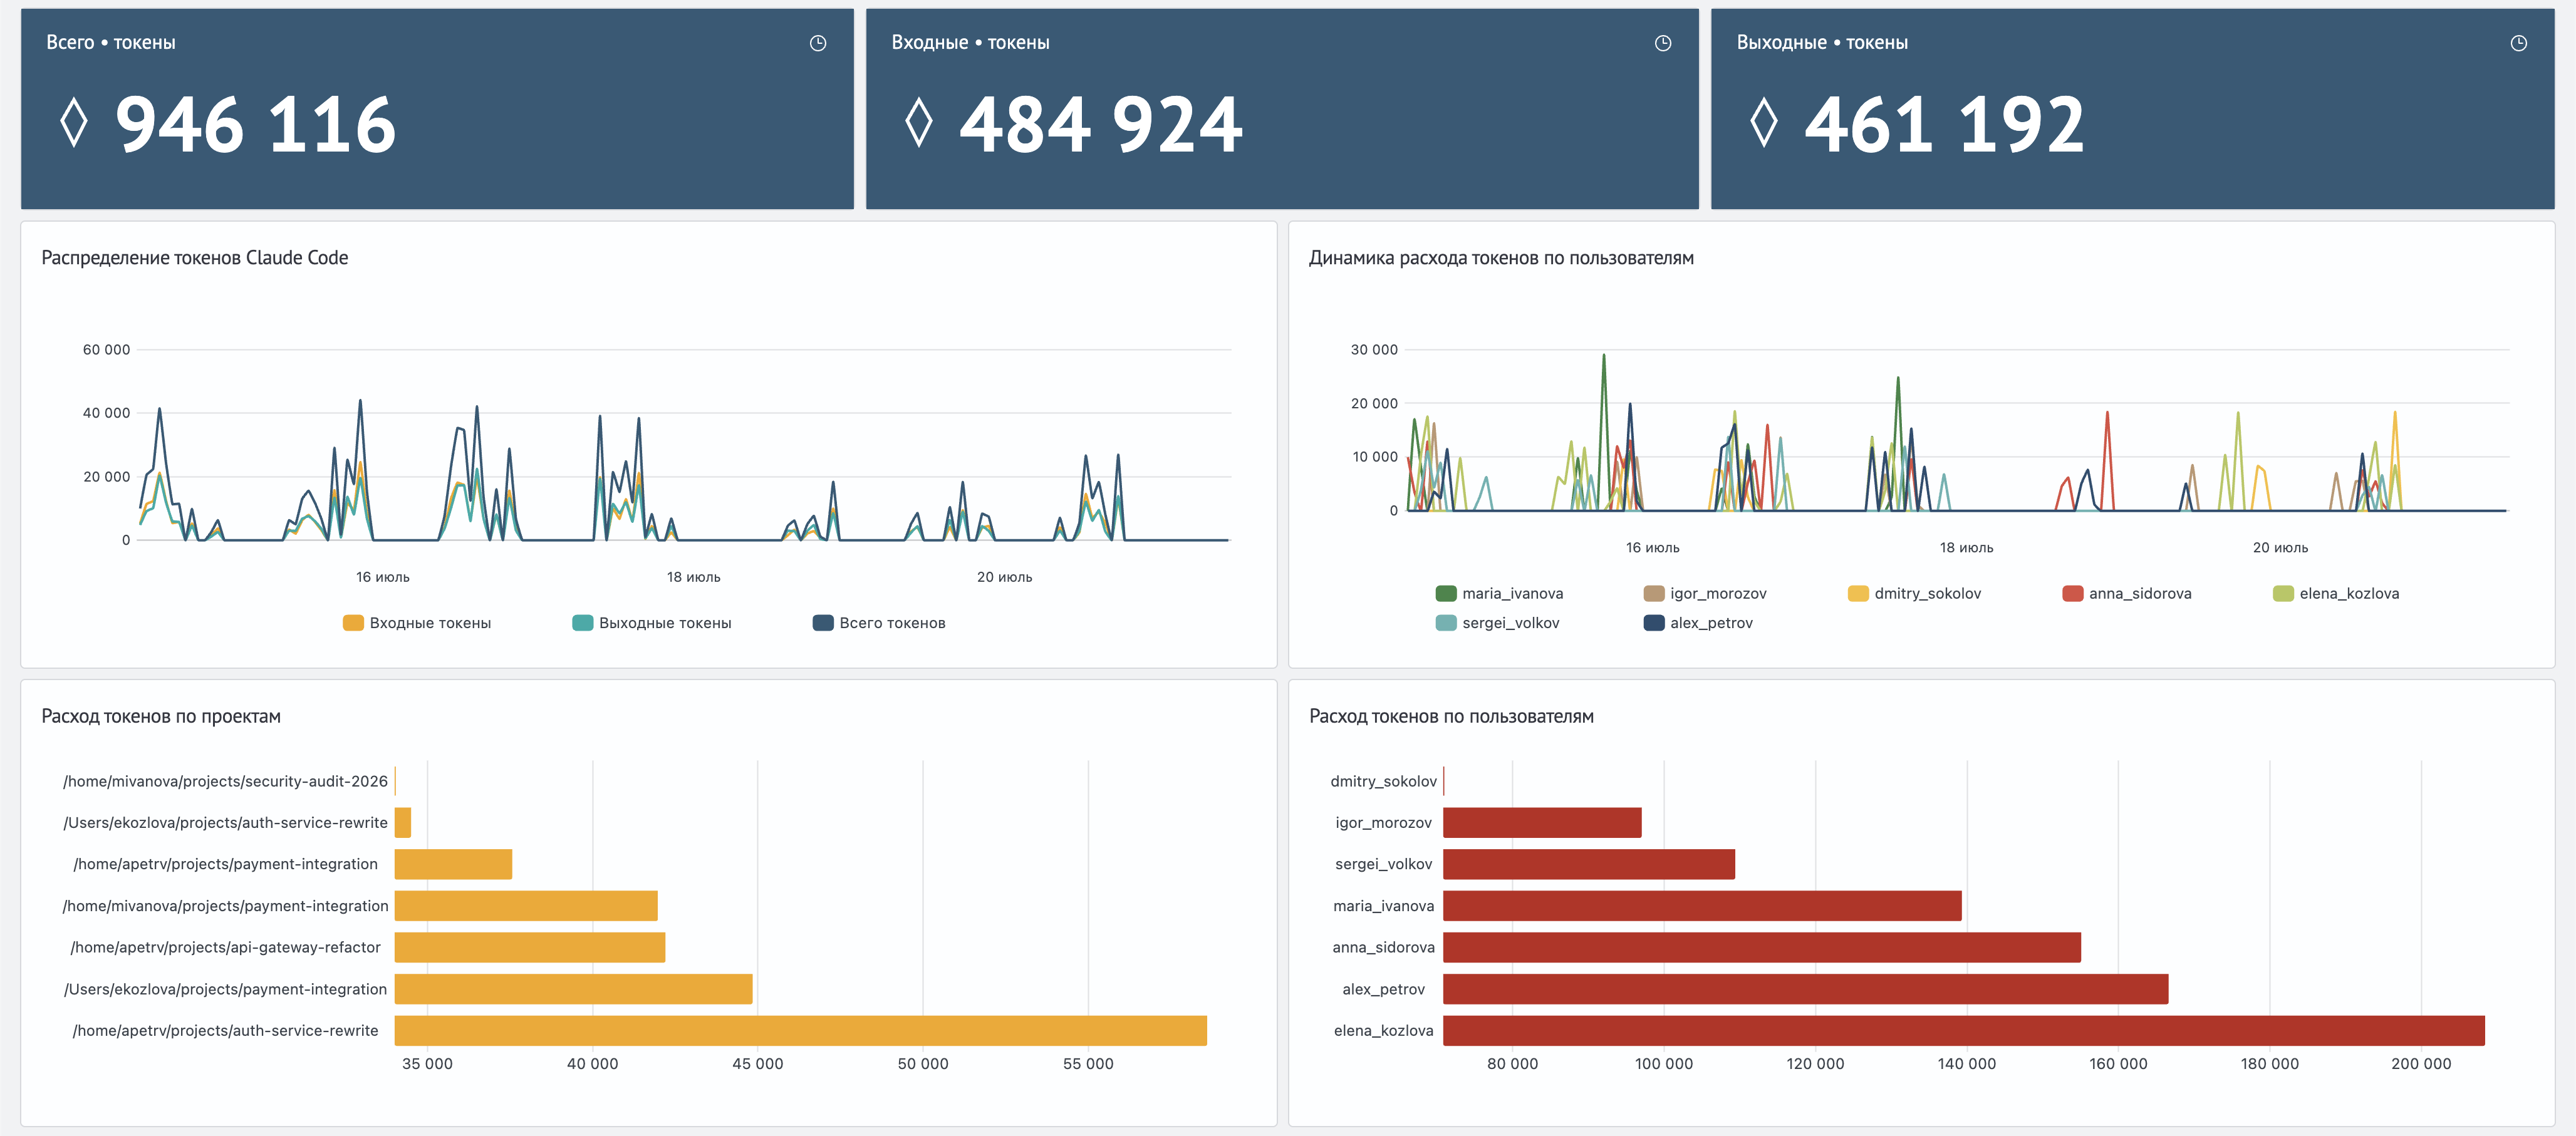The width and height of the screenshot is (2576, 1136).
Task: Click the 461 192 output tokens value
Action: pos(1945,125)
